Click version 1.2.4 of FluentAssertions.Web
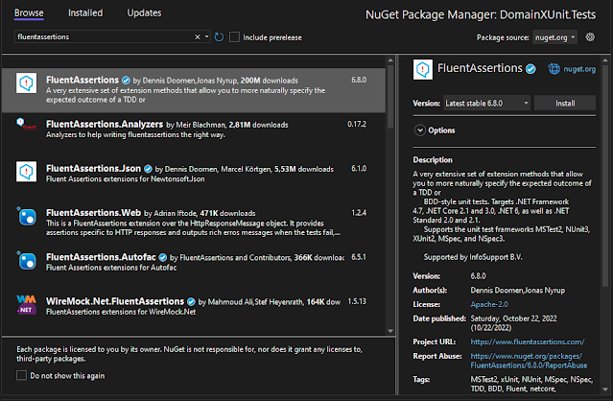The image size is (613, 401). [x=359, y=213]
